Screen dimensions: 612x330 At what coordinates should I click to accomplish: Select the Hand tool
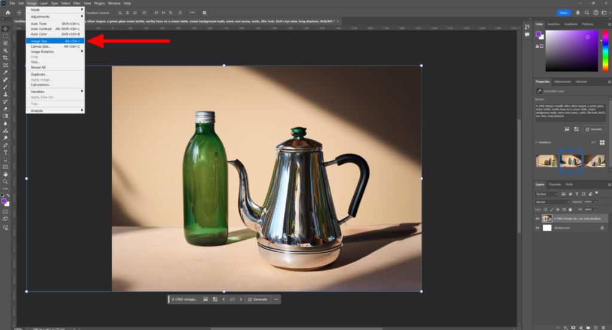(5, 174)
